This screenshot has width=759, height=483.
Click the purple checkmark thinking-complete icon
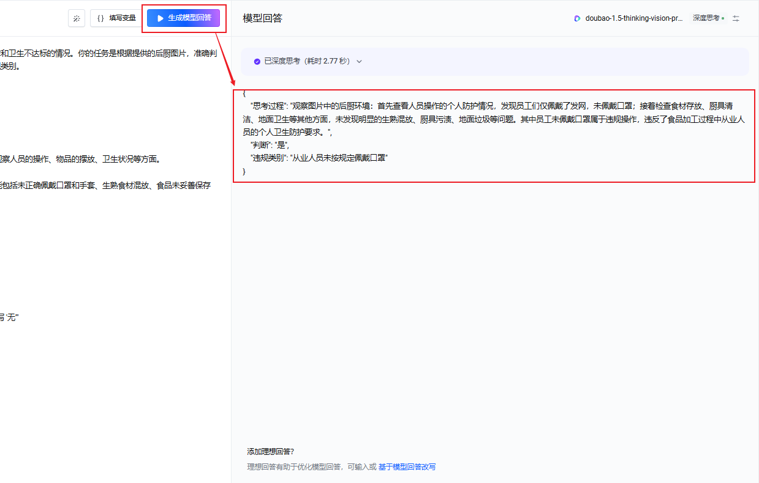[257, 61]
